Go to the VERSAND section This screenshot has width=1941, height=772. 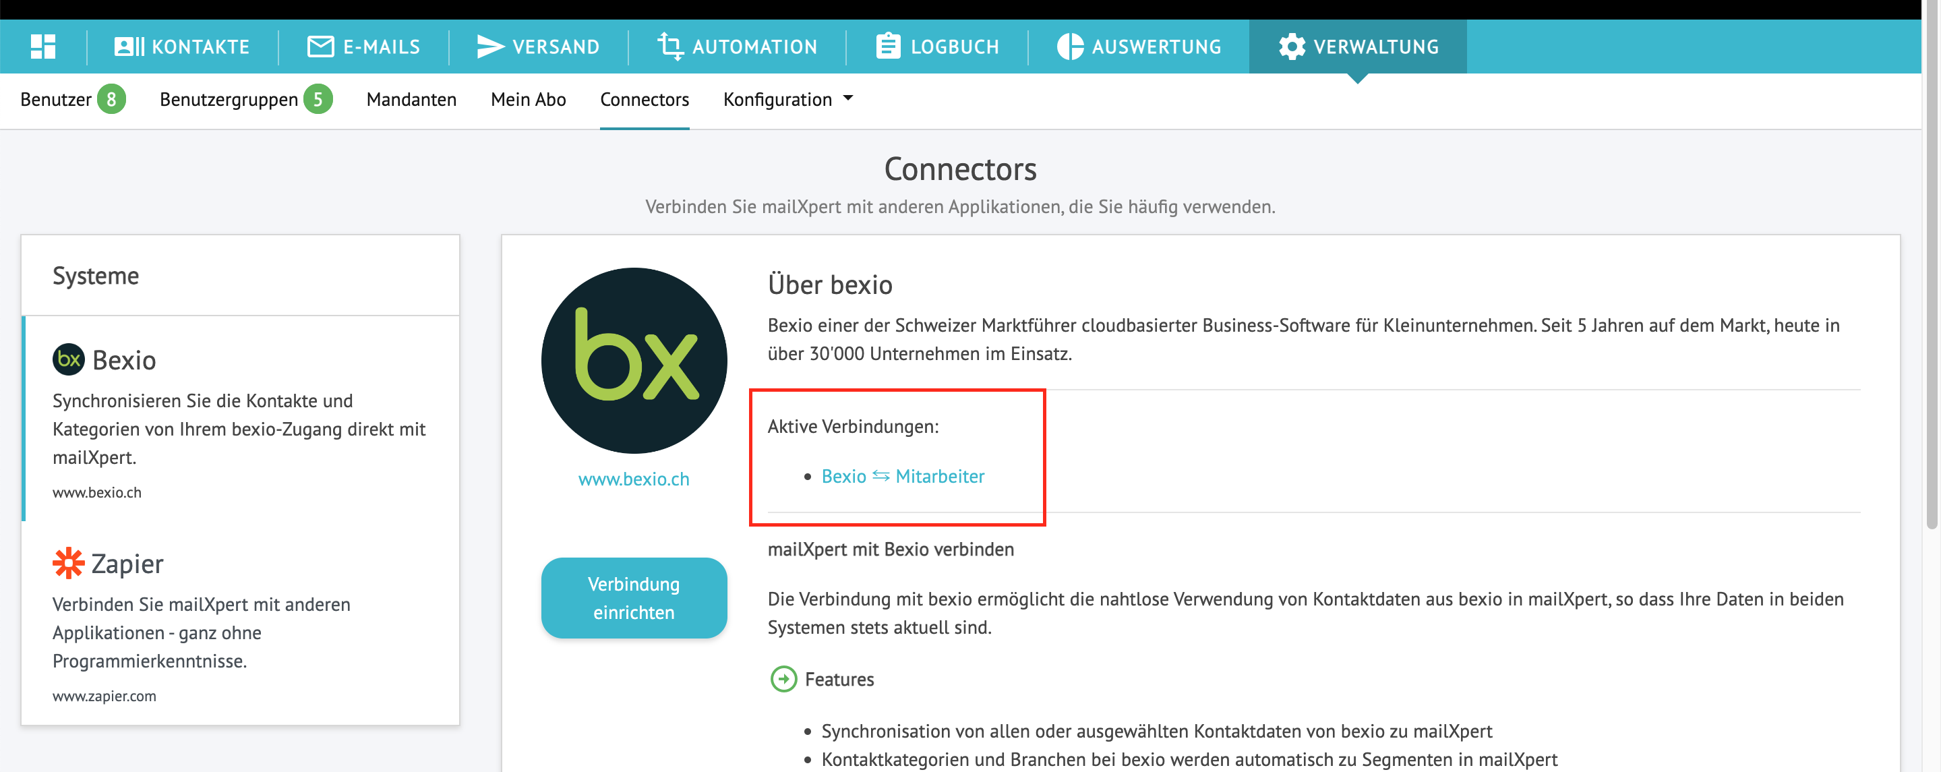(x=538, y=47)
